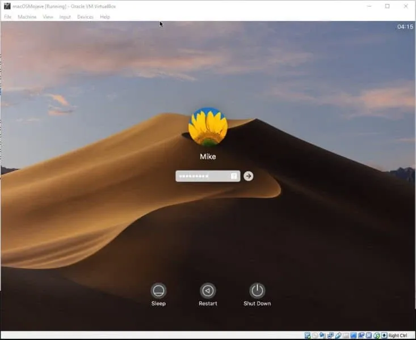This screenshot has height=340, width=416.
Task: Minimize the VirtualBox window
Action: point(369,6)
